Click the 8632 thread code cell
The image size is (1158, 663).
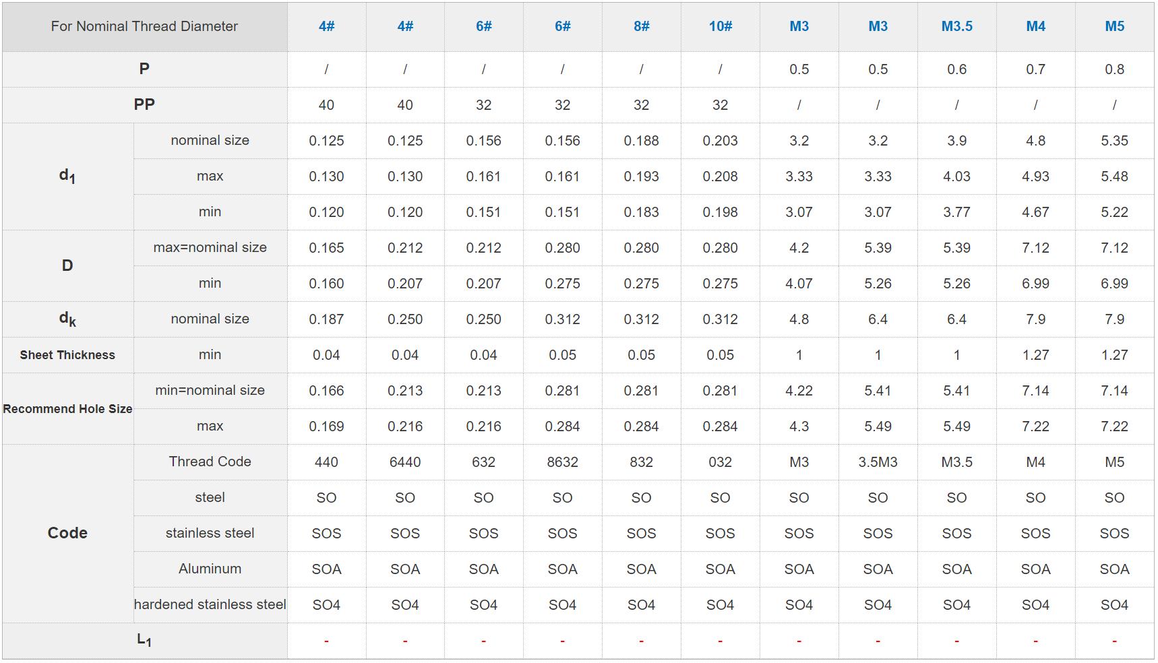click(562, 462)
